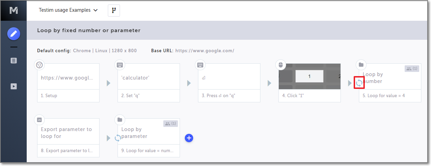Open the Base URL google.com link
The image size is (431, 166).
(205, 50)
